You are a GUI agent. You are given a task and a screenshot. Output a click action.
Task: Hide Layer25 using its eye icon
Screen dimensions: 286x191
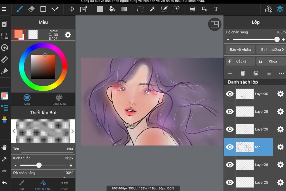click(x=230, y=182)
